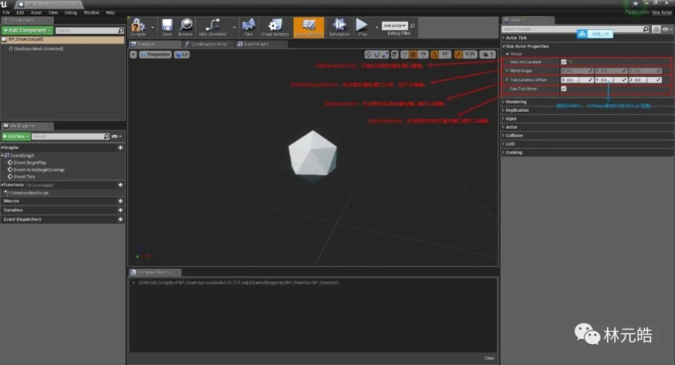Add a new graph with the plus icon

point(121,147)
